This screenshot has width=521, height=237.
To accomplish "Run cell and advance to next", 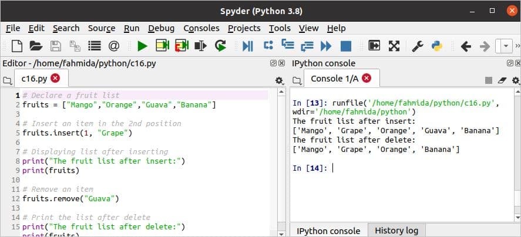I will 181,46.
